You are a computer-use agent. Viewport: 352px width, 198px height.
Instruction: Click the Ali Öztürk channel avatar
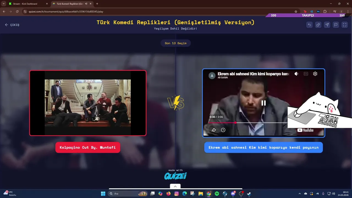[212, 76]
